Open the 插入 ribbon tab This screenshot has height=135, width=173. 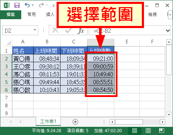(x=50, y=15)
